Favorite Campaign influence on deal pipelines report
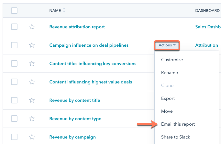 [32, 45]
